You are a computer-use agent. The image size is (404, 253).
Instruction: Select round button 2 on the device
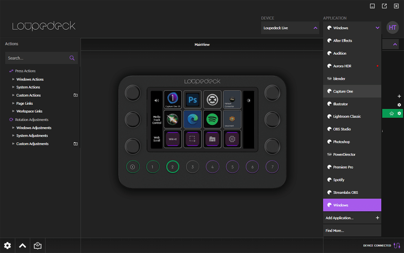tap(173, 167)
